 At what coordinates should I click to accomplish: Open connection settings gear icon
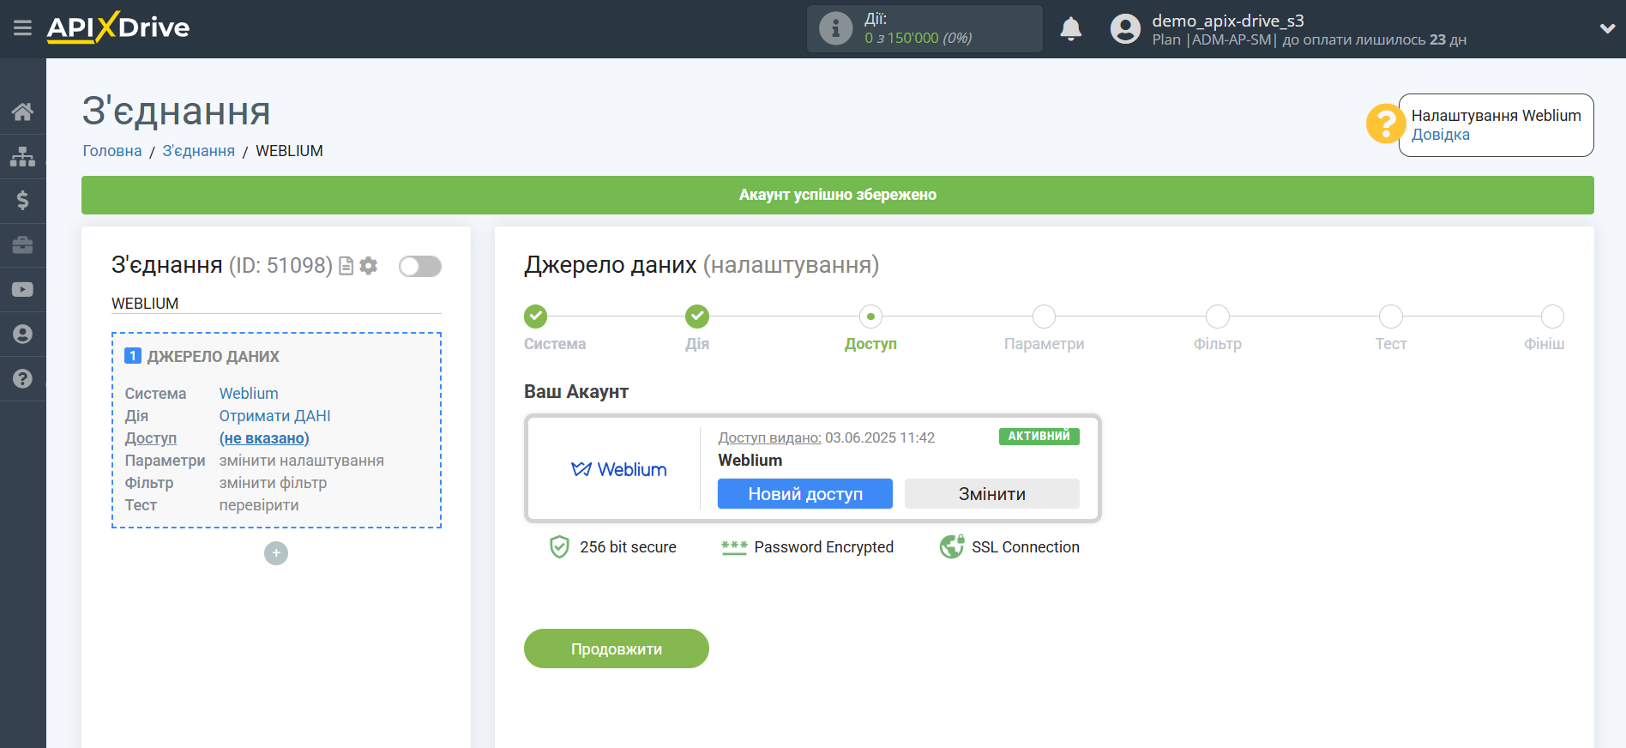pyautogui.click(x=369, y=266)
